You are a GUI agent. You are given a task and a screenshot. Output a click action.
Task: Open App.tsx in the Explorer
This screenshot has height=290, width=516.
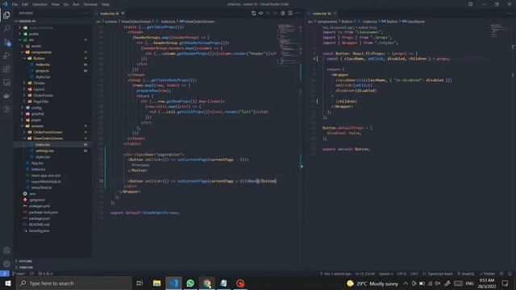pos(37,163)
